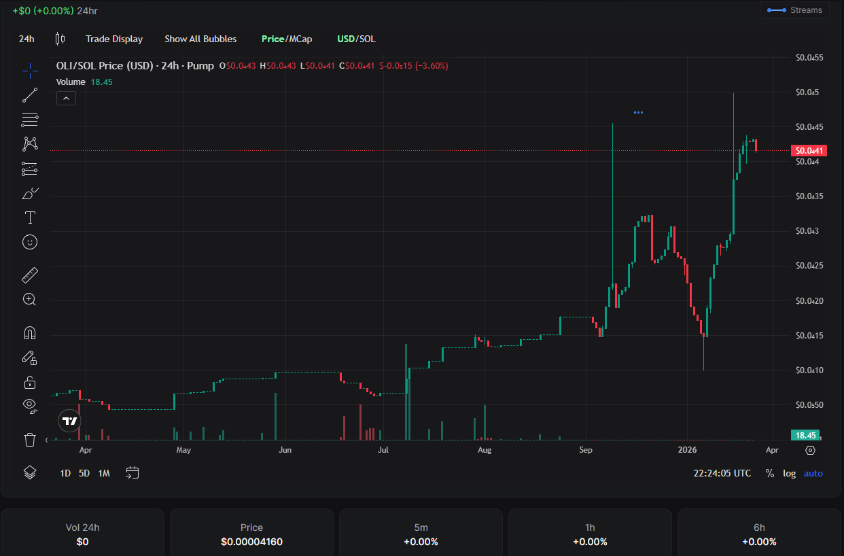
Task: Click the TradingView logo badge
Action: [x=69, y=421]
